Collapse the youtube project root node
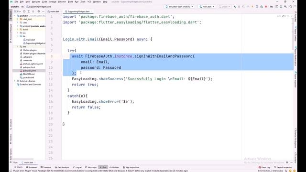306x172 pixels. point(15,16)
